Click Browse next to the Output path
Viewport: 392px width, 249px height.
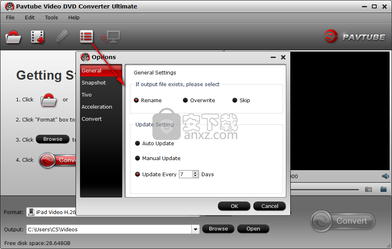click(218, 229)
